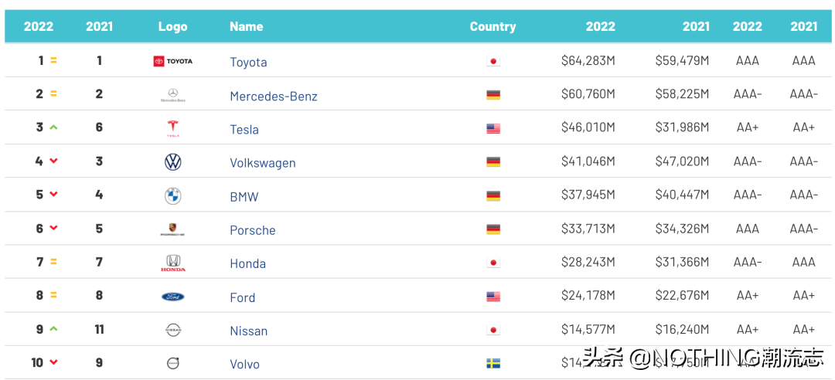
Task: Click the Volkswagen VW logo
Action: 173,162
